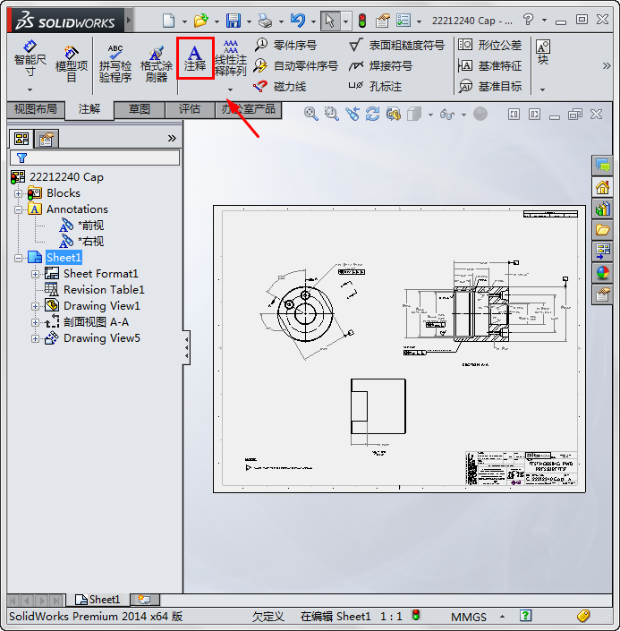Click Zoom to Fit in view toolbar
620x631 pixels.
tap(311, 114)
